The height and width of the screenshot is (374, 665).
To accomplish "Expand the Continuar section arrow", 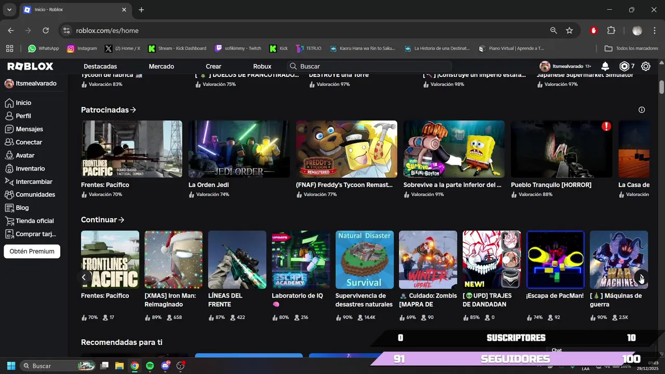I will click(x=122, y=220).
